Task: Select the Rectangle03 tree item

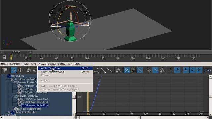Action: coord(18,76)
